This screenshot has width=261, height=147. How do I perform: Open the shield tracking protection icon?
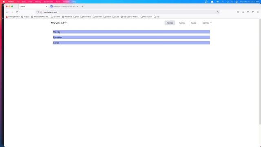click(x=38, y=12)
